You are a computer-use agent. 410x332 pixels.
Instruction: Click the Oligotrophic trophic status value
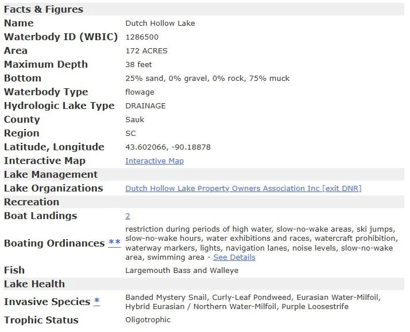pyautogui.click(x=148, y=320)
